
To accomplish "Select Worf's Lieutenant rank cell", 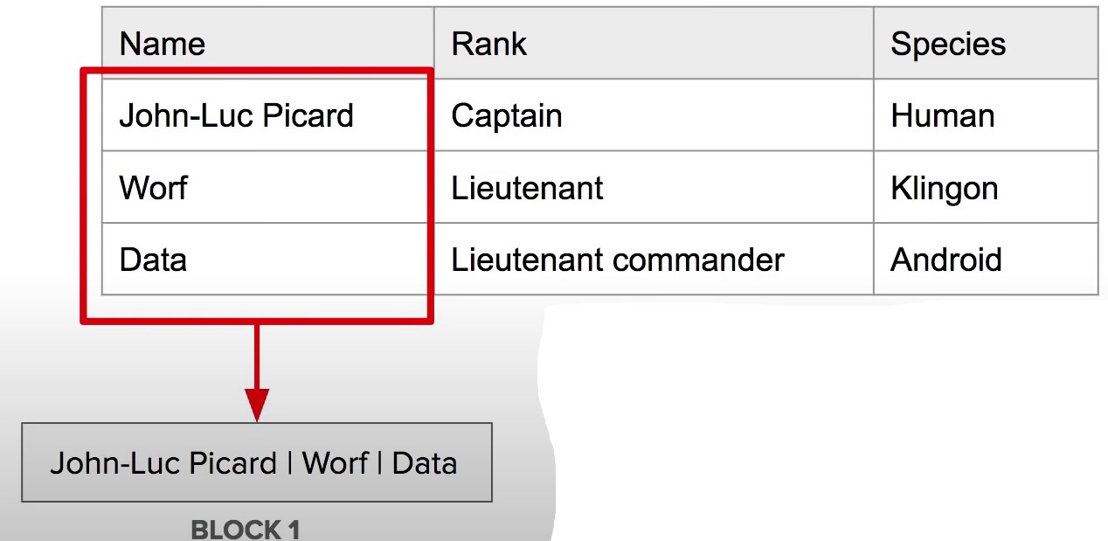I will 527,188.
